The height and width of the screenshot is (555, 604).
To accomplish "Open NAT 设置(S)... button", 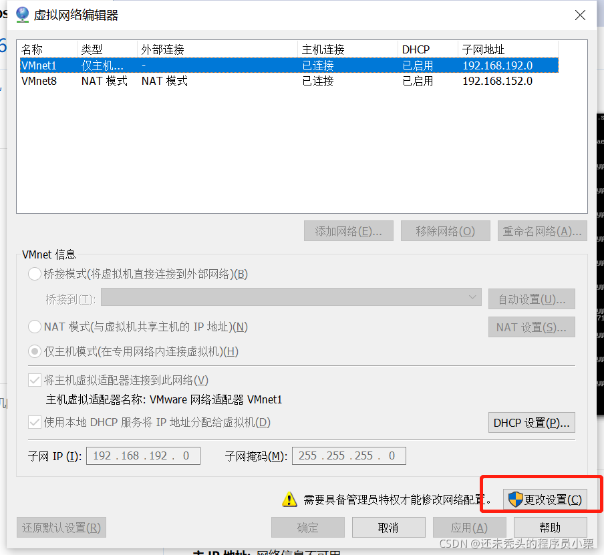I will 532,327.
